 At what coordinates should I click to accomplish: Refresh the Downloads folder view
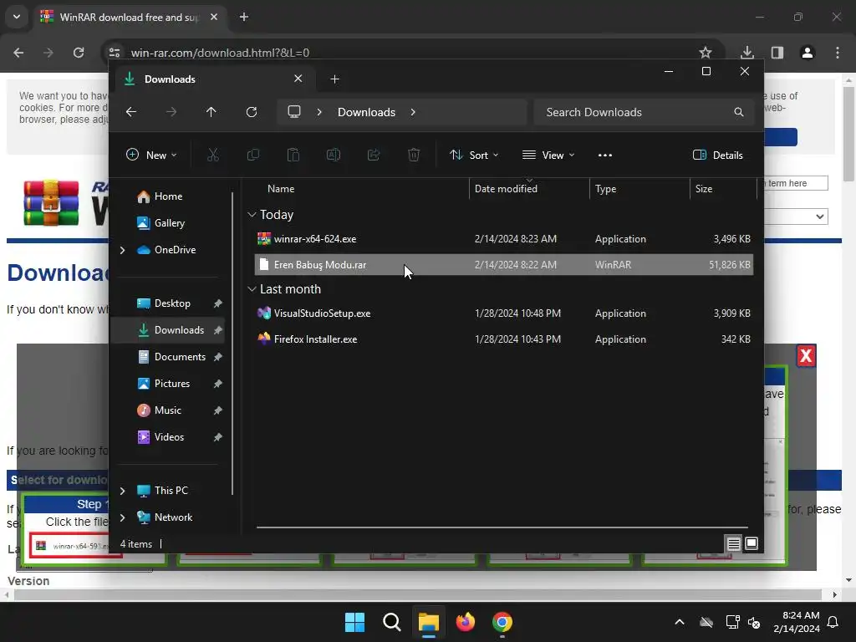coord(252,112)
